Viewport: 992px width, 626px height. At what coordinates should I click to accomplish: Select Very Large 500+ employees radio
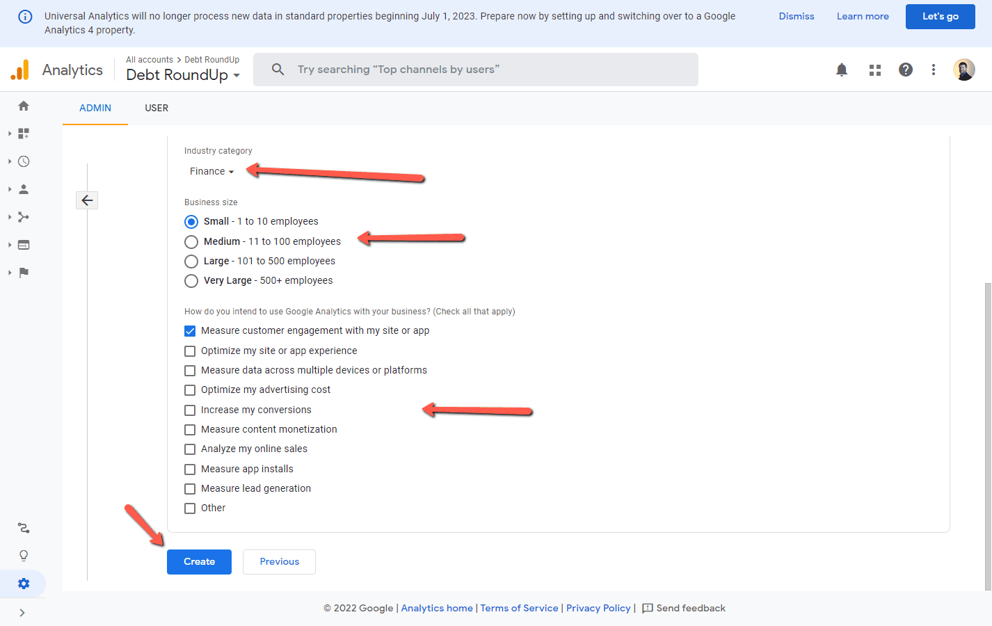click(191, 281)
